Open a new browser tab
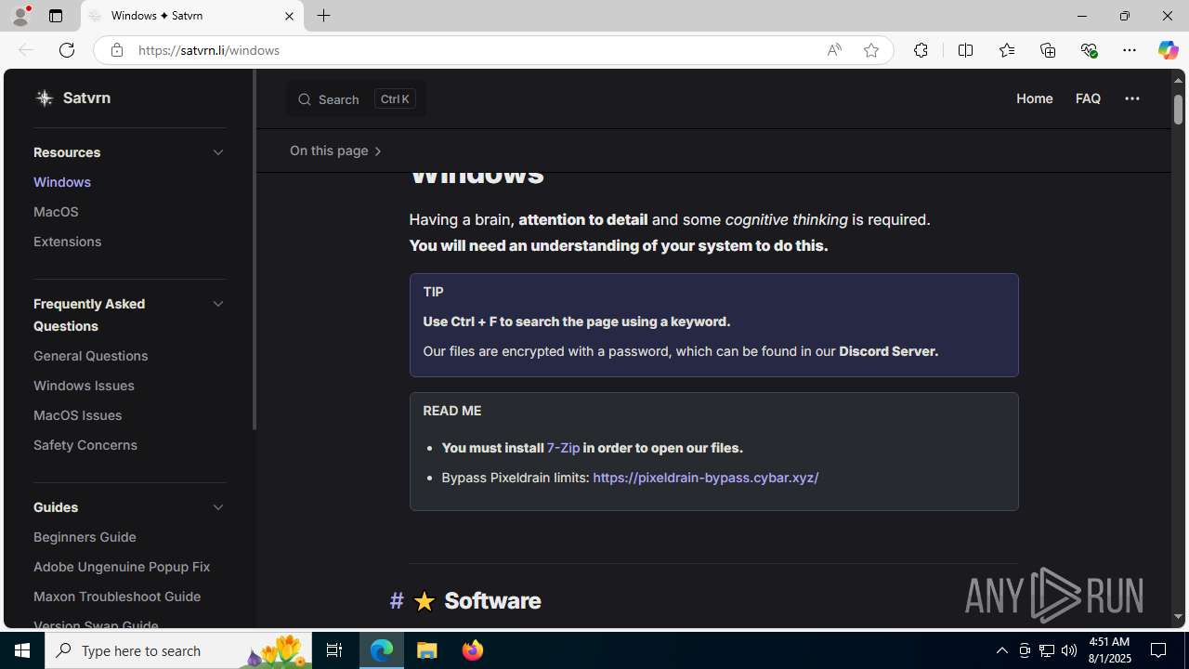Screen dimensions: 1189x669 click(323, 16)
